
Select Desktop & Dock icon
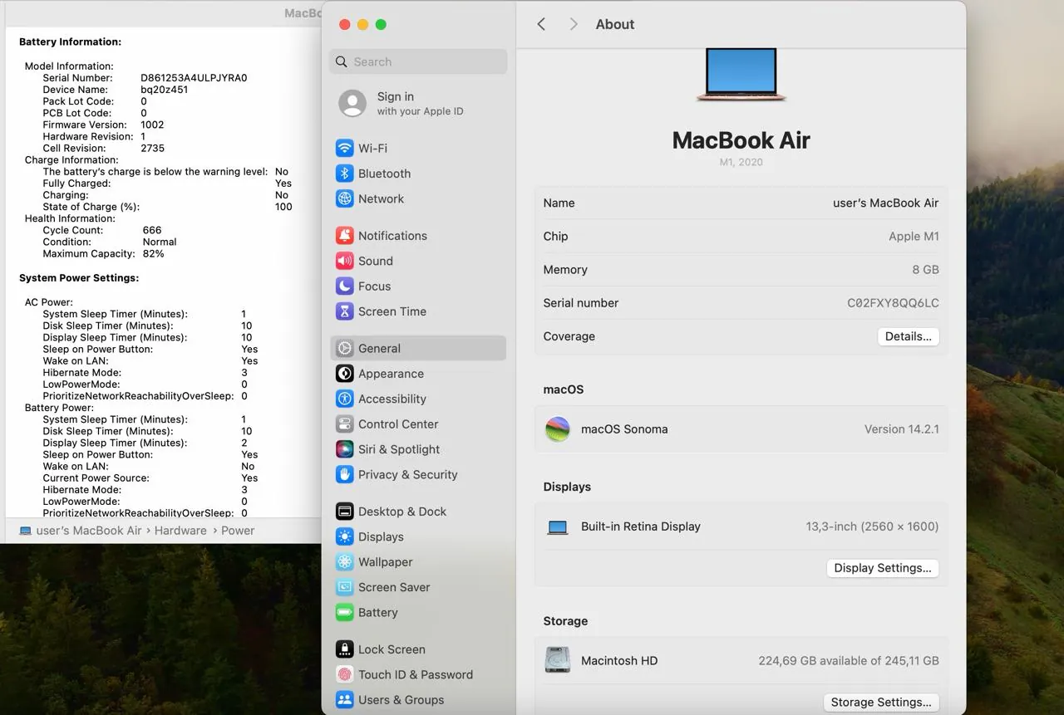(344, 512)
